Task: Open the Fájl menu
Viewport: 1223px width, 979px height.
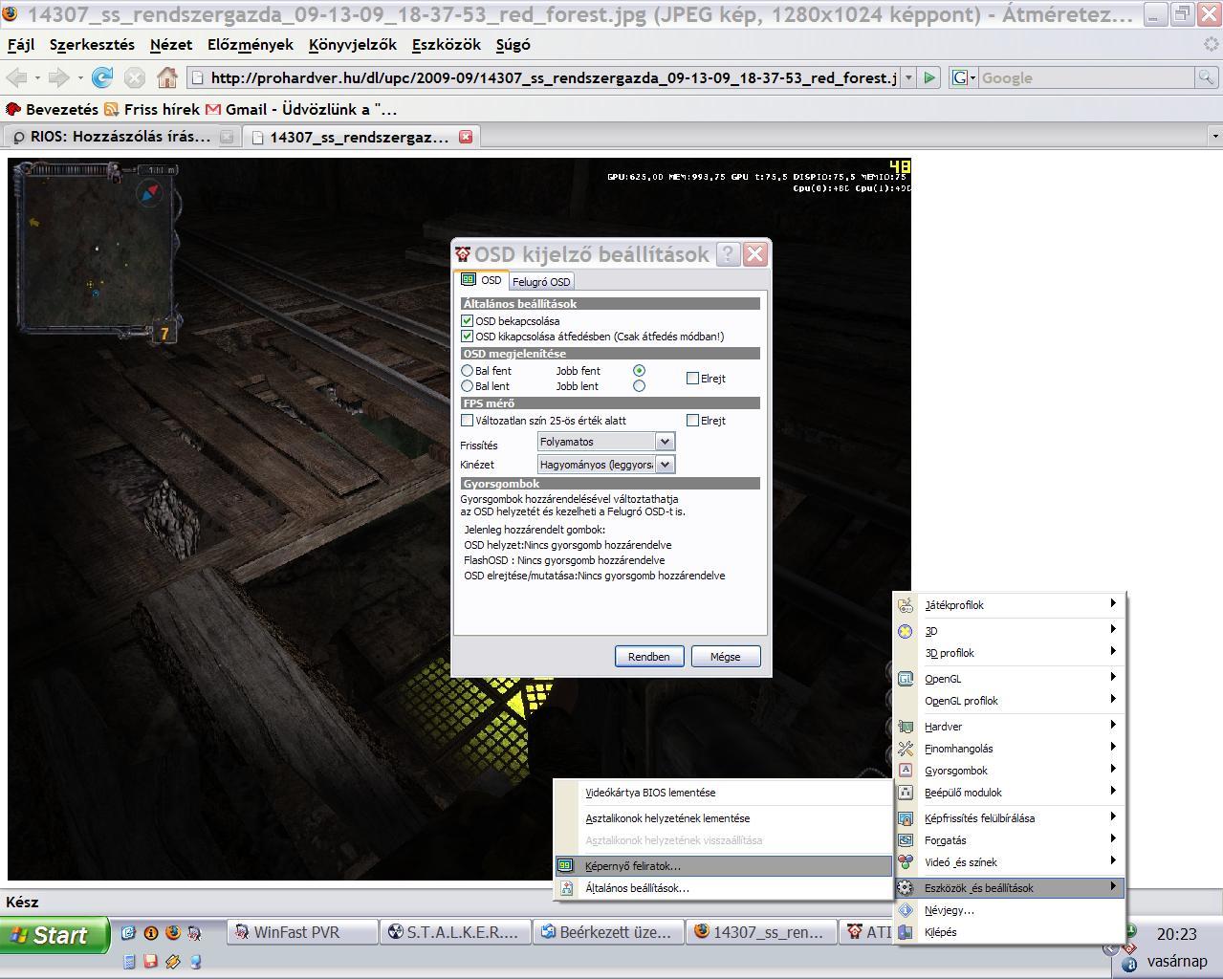Action: (x=21, y=45)
